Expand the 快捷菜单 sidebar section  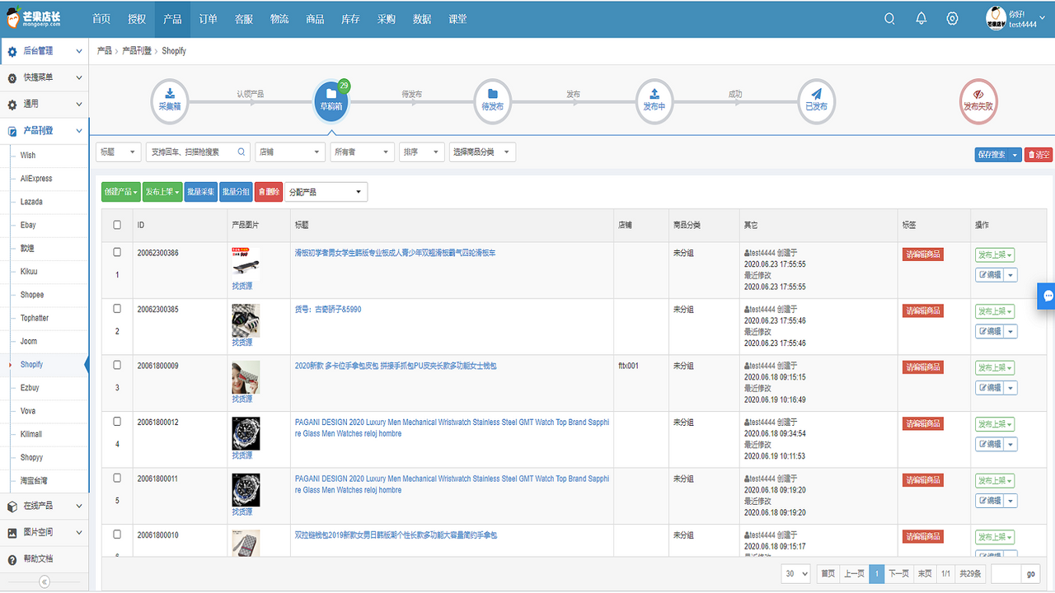45,77
